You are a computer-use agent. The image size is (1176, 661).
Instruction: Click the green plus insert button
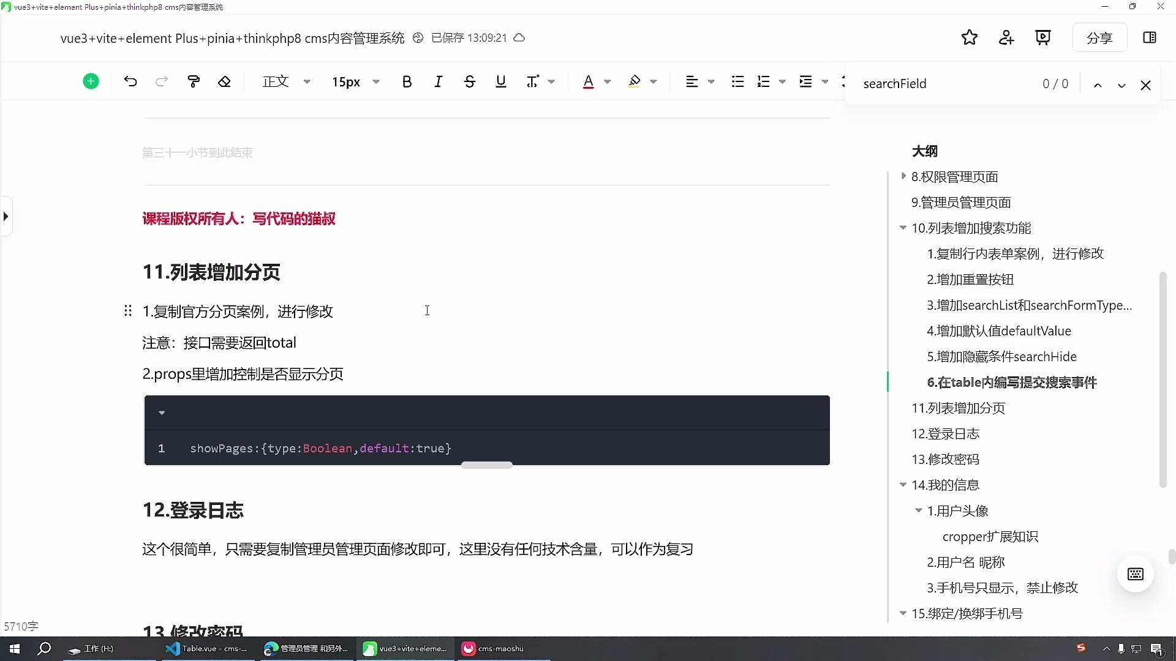point(91,81)
